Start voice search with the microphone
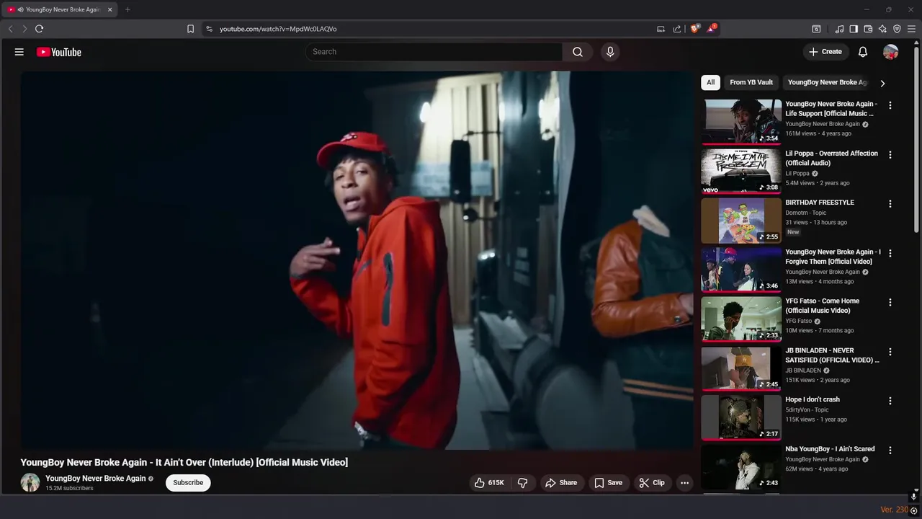 (610, 52)
